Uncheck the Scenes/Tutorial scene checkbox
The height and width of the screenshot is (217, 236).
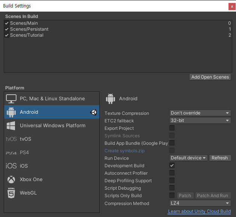coord(7,35)
